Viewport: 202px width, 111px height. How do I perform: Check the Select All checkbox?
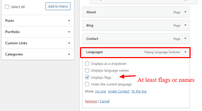[x=7, y=7]
